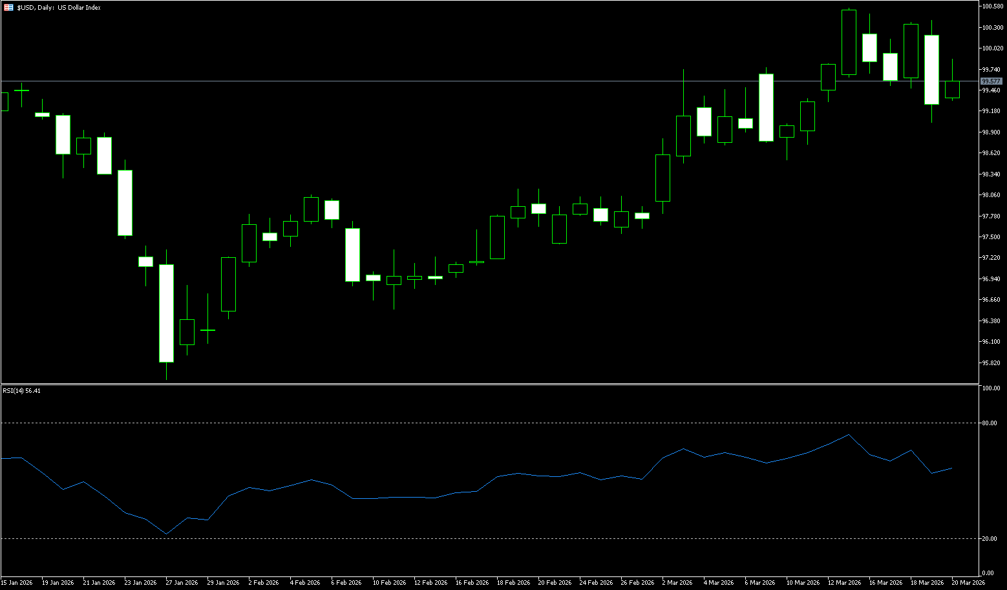The height and width of the screenshot is (590, 1007).
Task: Select the tall bullish candle above 12 Mar 2026
Action: coord(849,43)
